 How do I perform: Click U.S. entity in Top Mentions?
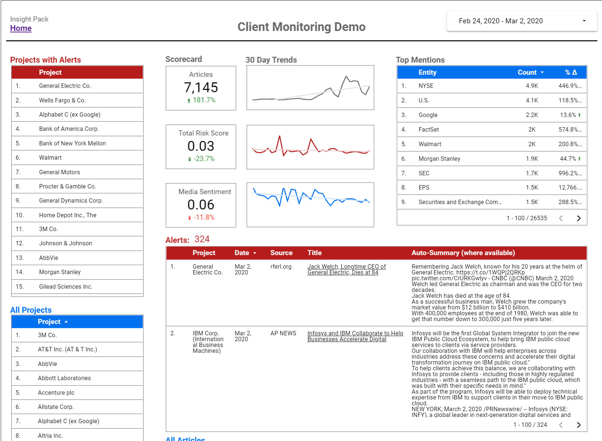424,101
